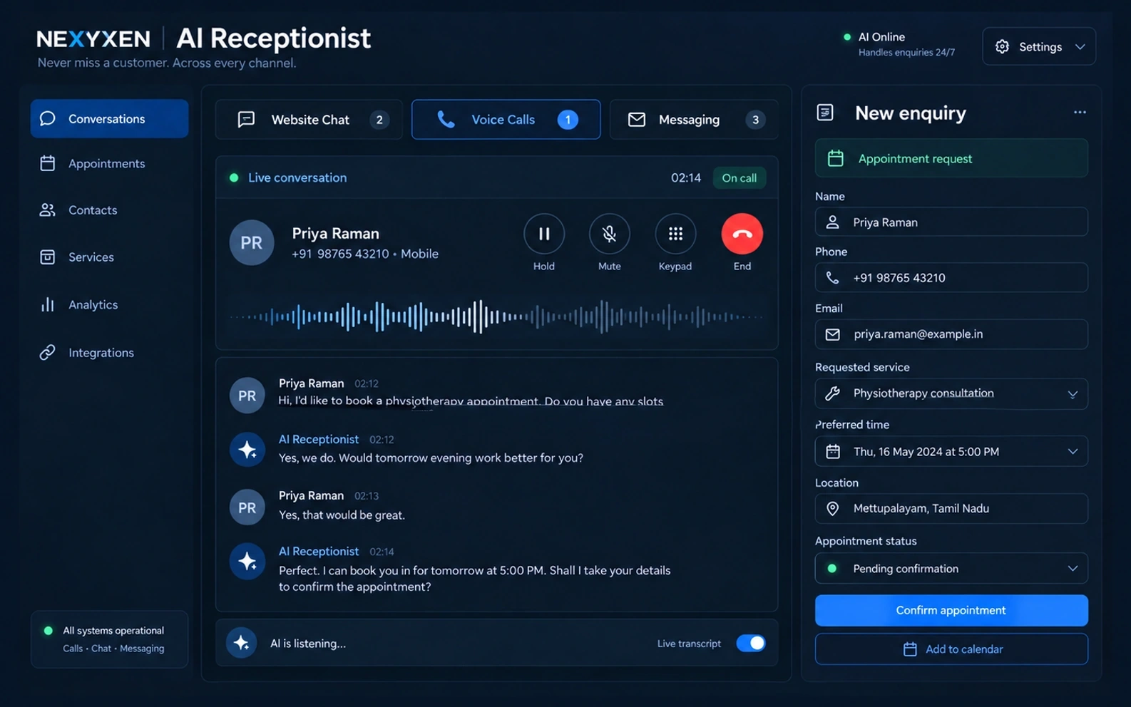Viewport: 1131px width, 707px height.
Task: Switch to the Website Chat tab
Action: click(309, 119)
